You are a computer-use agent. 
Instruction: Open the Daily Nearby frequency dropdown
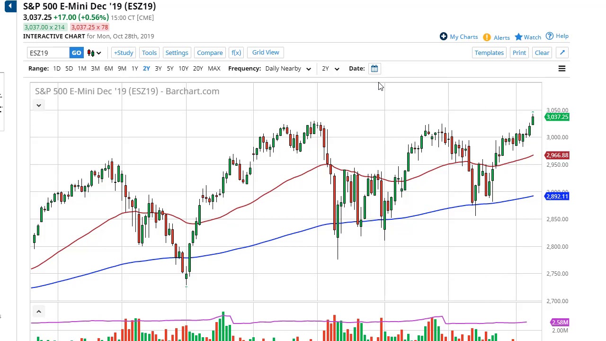click(x=288, y=69)
